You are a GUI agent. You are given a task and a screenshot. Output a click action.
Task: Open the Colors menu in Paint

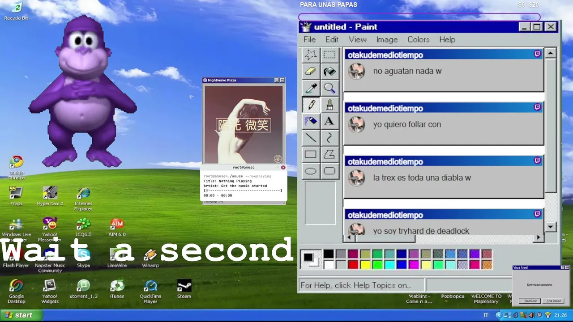[x=419, y=39]
